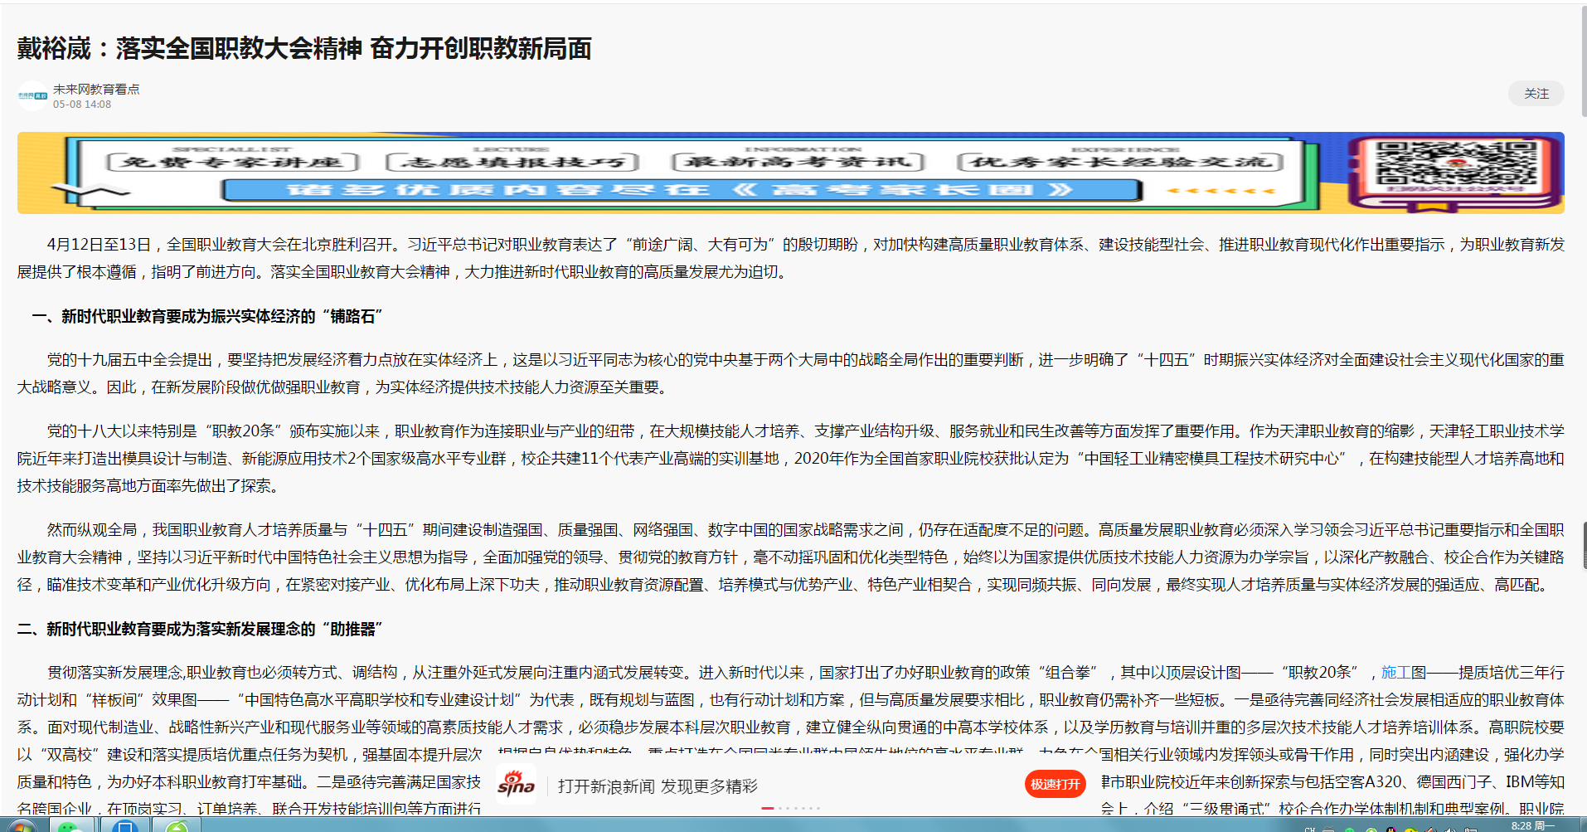Click the QQ penguin tray icon
This screenshot has height=832, width=1587.
click(x=1390, y=829)
